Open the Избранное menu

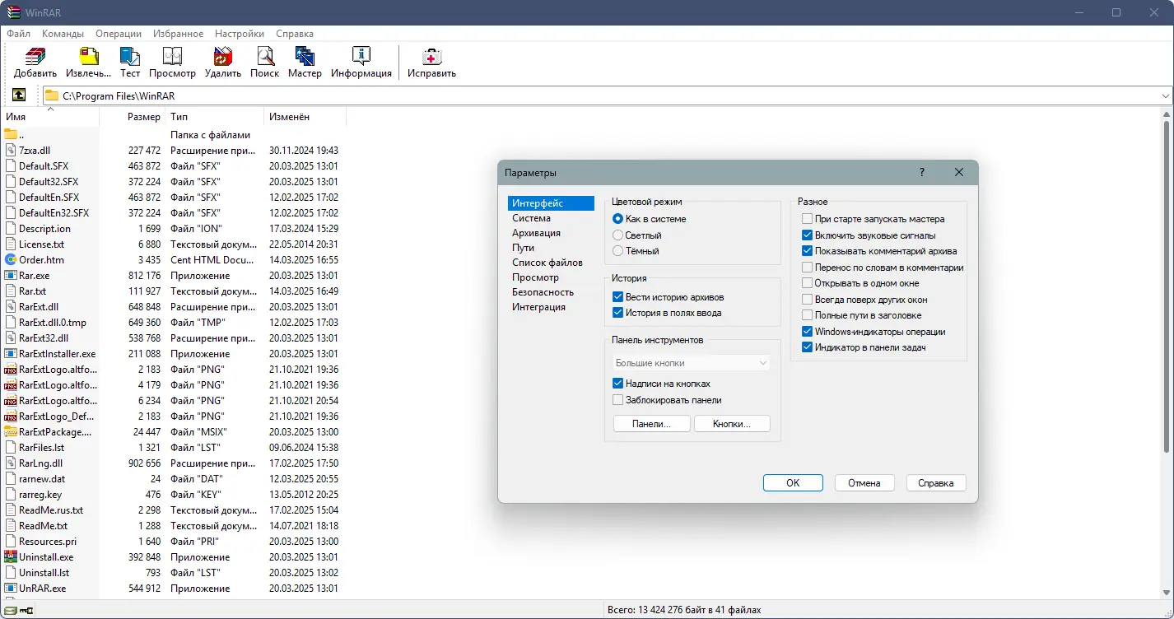[178, 34]
